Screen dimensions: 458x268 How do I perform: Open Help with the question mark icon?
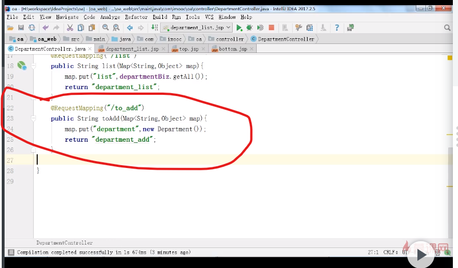337,28
